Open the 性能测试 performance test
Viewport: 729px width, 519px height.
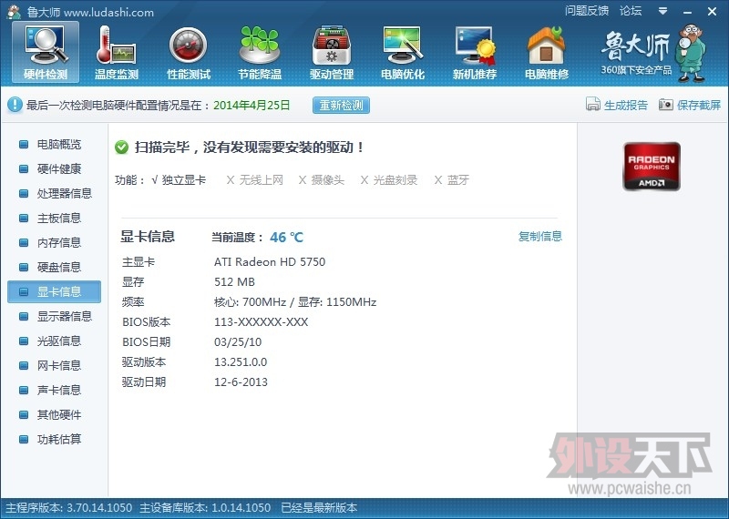[189, 52]
